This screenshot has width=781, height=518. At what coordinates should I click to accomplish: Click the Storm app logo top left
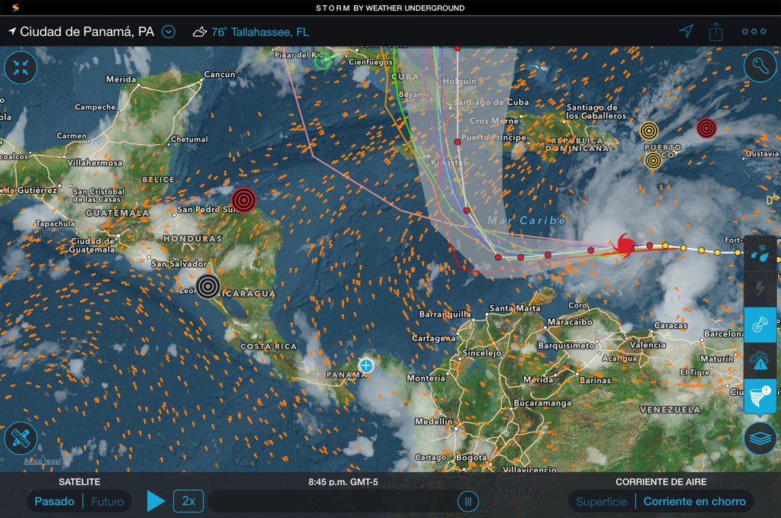point(15,8)
